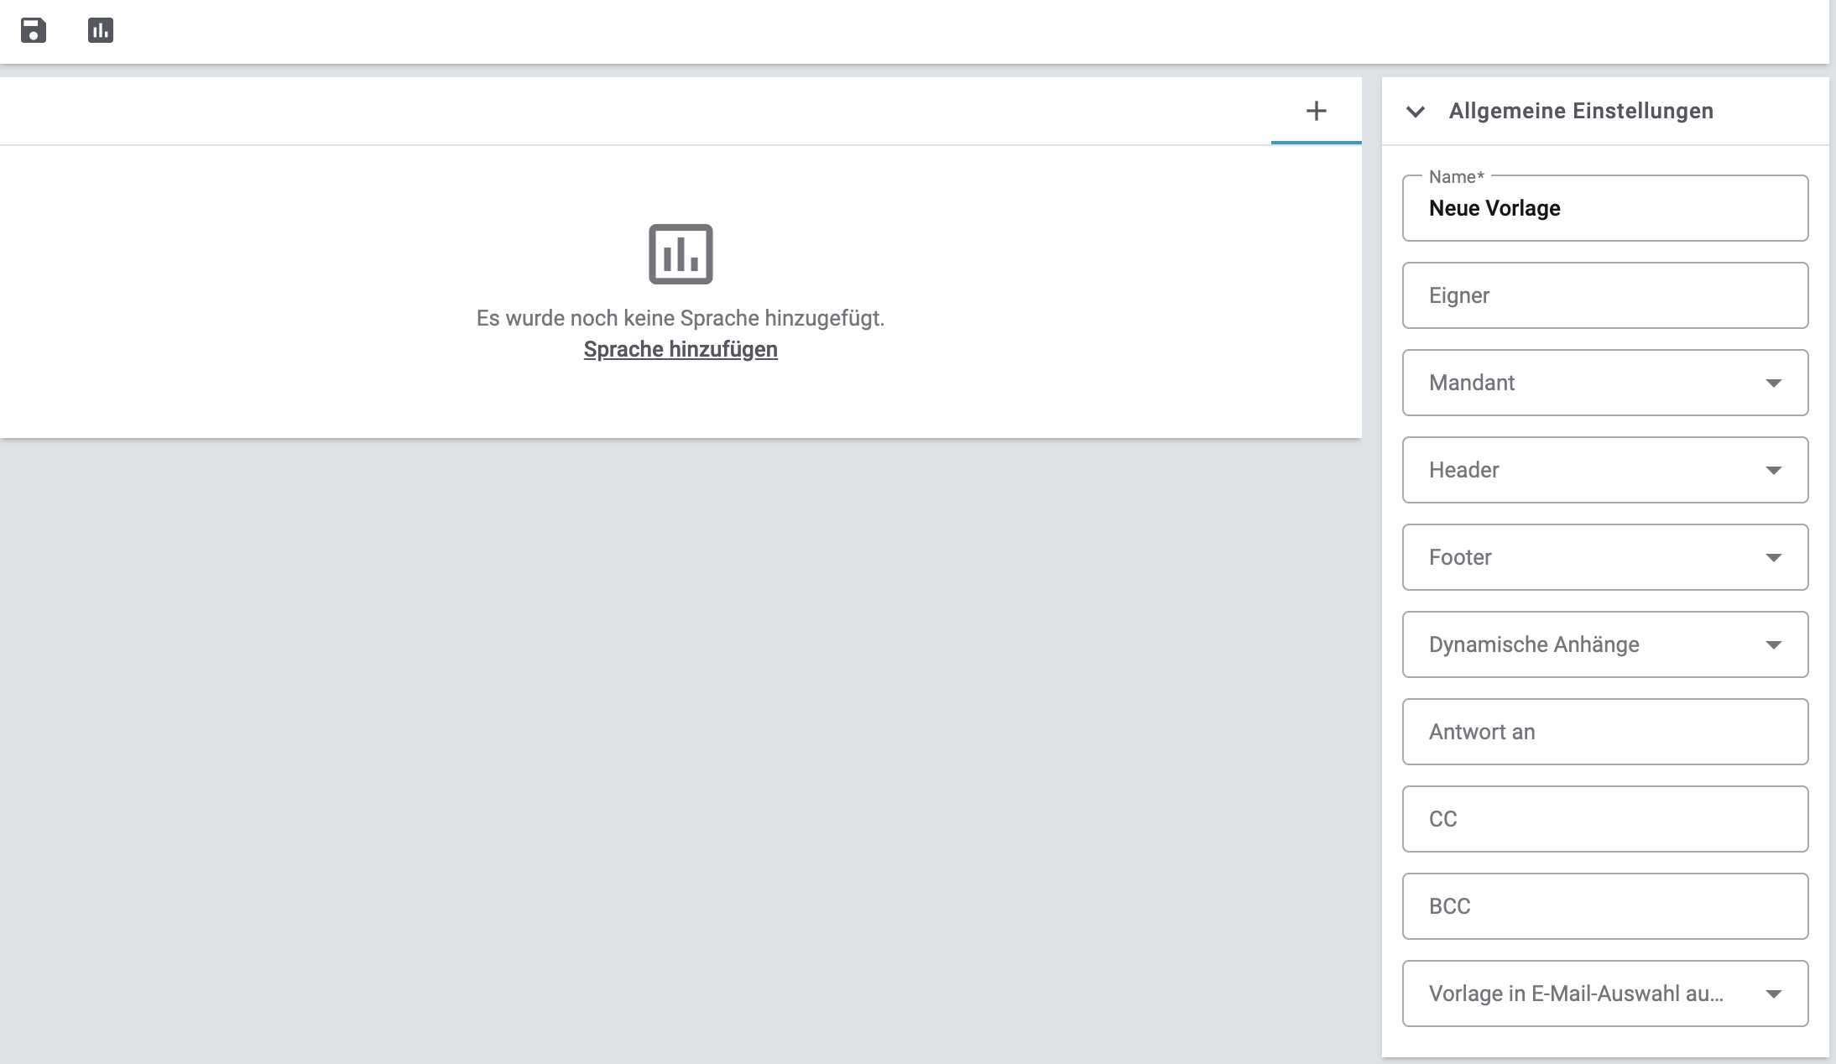Click the Allgemeine Einstellungen panel header
The height and width of the screenshot is (1064, 1836).
coord(1581,111)
